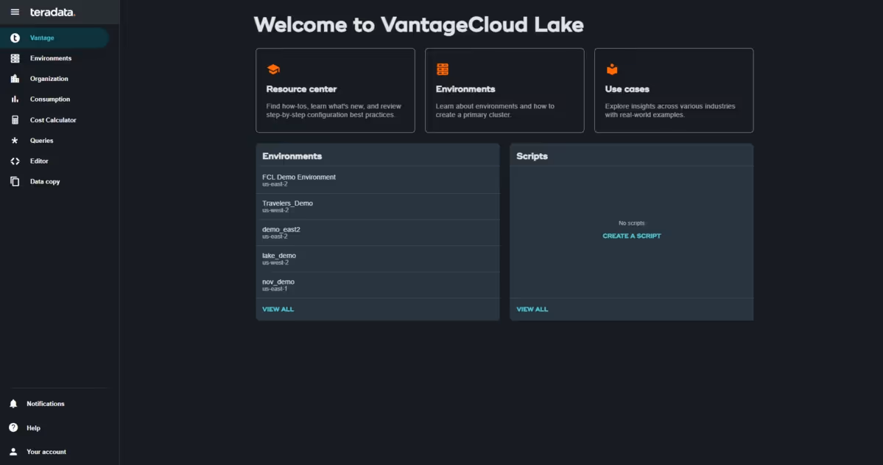
Task: Click the Editor code brackets icon
Action: (x=15, y=161)
